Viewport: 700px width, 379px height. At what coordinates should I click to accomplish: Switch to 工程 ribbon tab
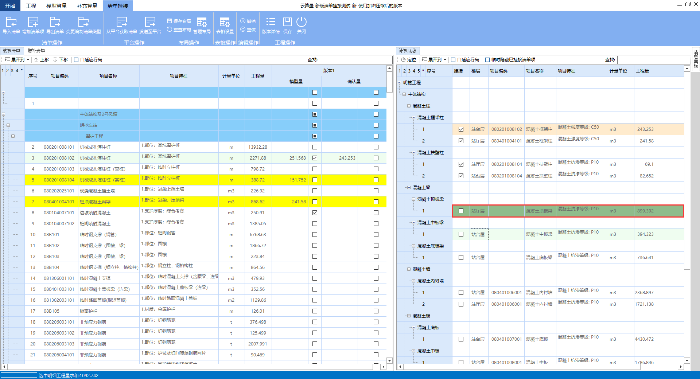point(31,6)
